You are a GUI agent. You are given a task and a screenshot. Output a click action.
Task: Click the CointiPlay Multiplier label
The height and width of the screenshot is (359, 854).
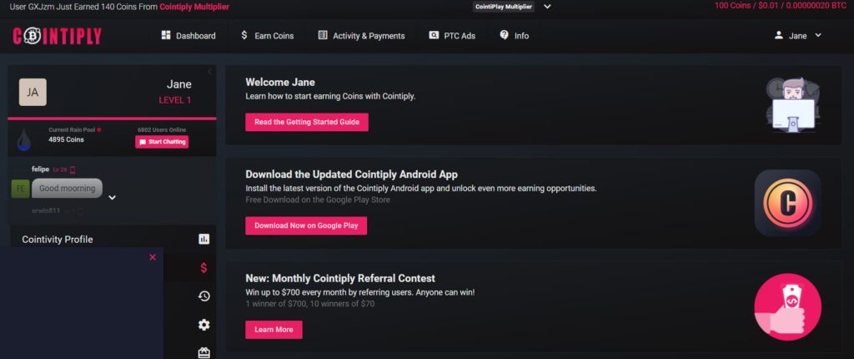[503, 7]
